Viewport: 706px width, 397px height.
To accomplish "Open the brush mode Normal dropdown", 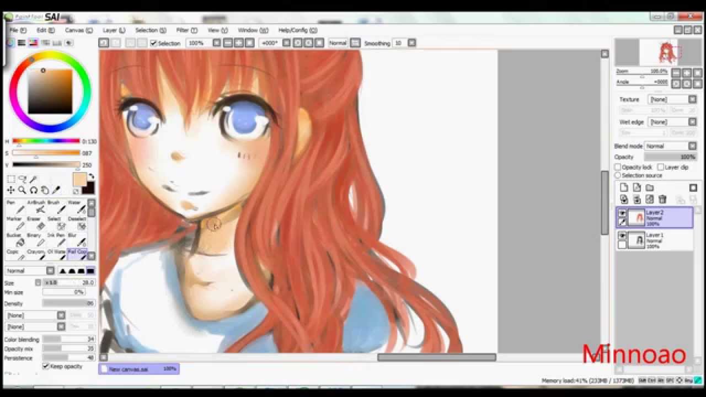I will point(30,271).
